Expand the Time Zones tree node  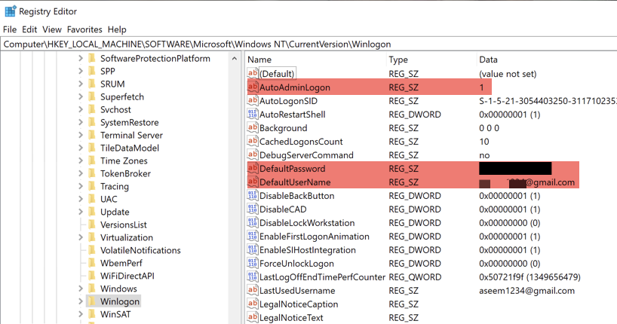[81, 161]
